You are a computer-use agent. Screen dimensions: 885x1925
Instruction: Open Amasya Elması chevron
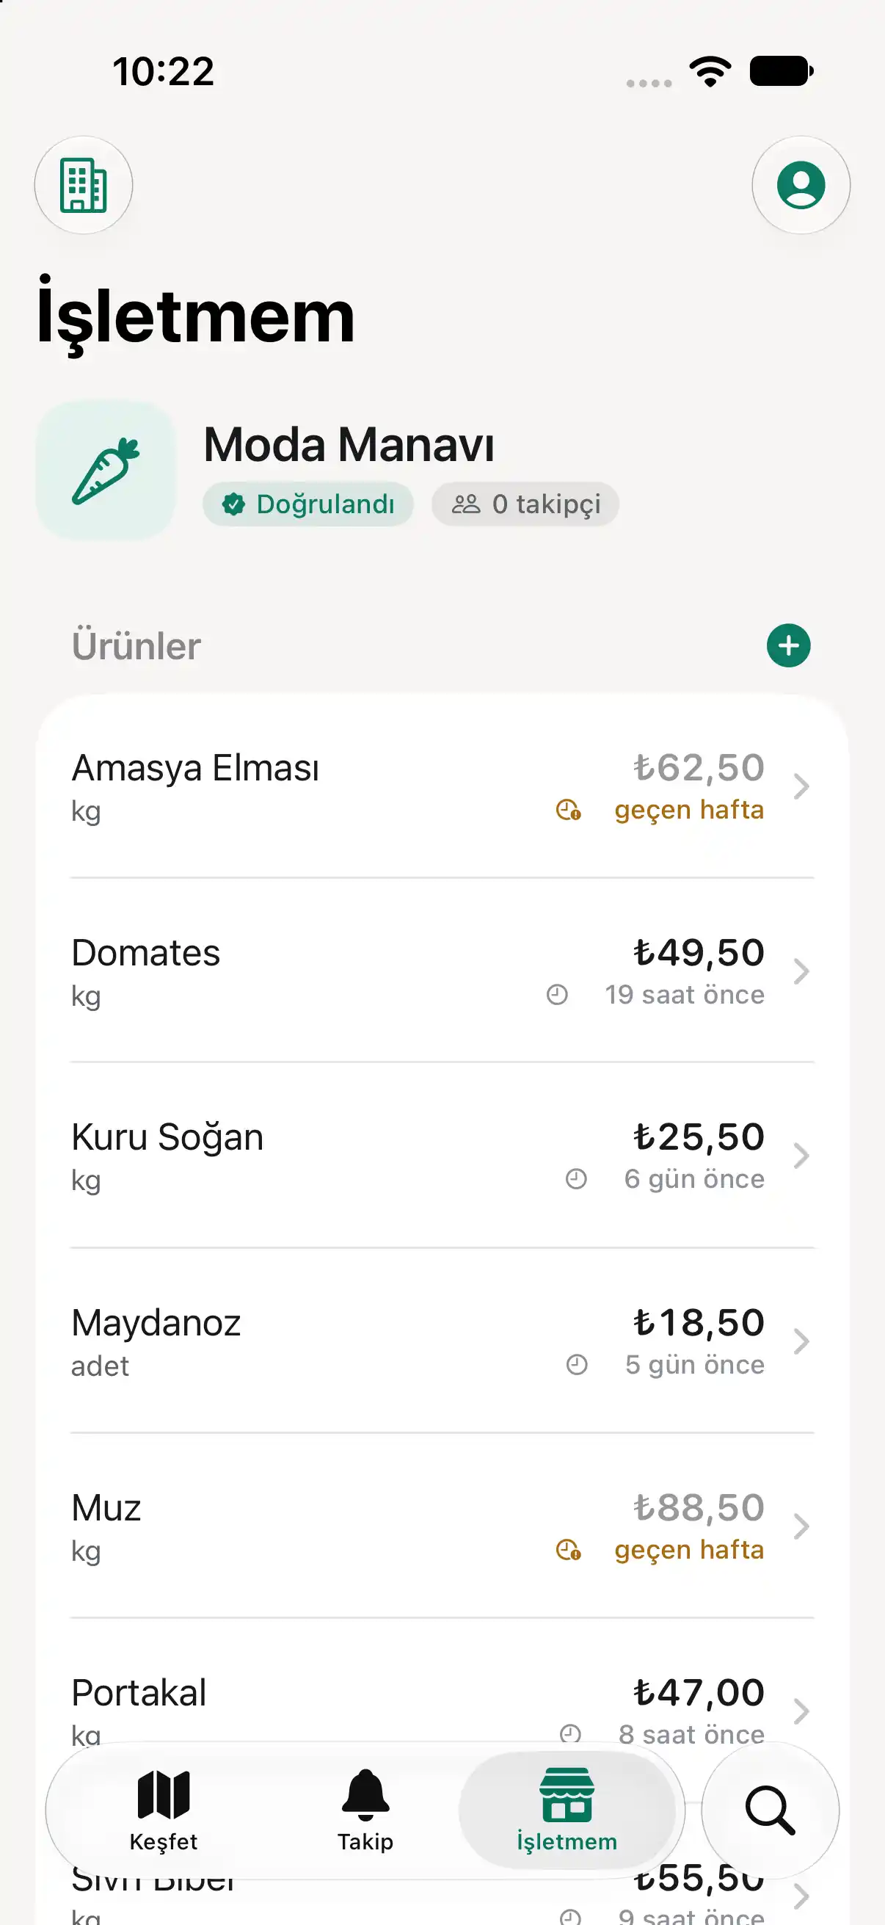click(x=801, y=786)
